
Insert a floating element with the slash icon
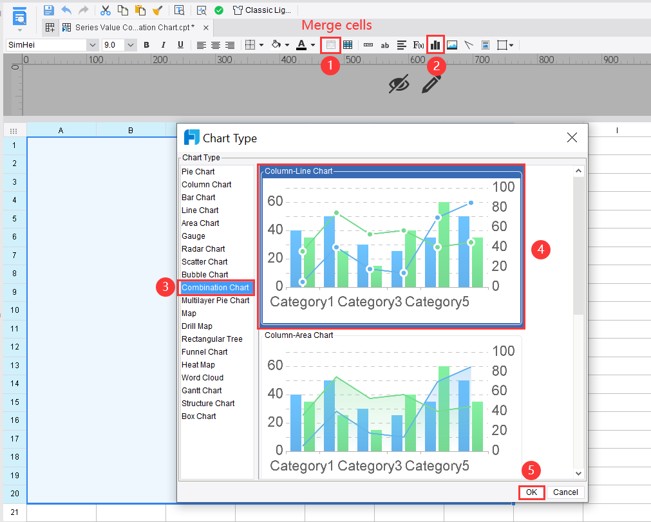(x=468, y=45)
